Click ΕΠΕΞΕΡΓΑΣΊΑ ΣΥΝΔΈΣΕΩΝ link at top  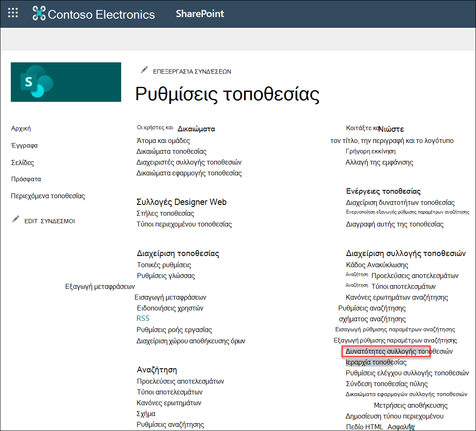192,71
